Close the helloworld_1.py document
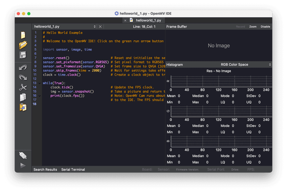The height and width of the screenshot is (192, 287). tap(100, 27)
